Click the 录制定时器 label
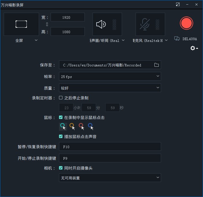This screenshot has width=203, height=197. tap(43, 98)
